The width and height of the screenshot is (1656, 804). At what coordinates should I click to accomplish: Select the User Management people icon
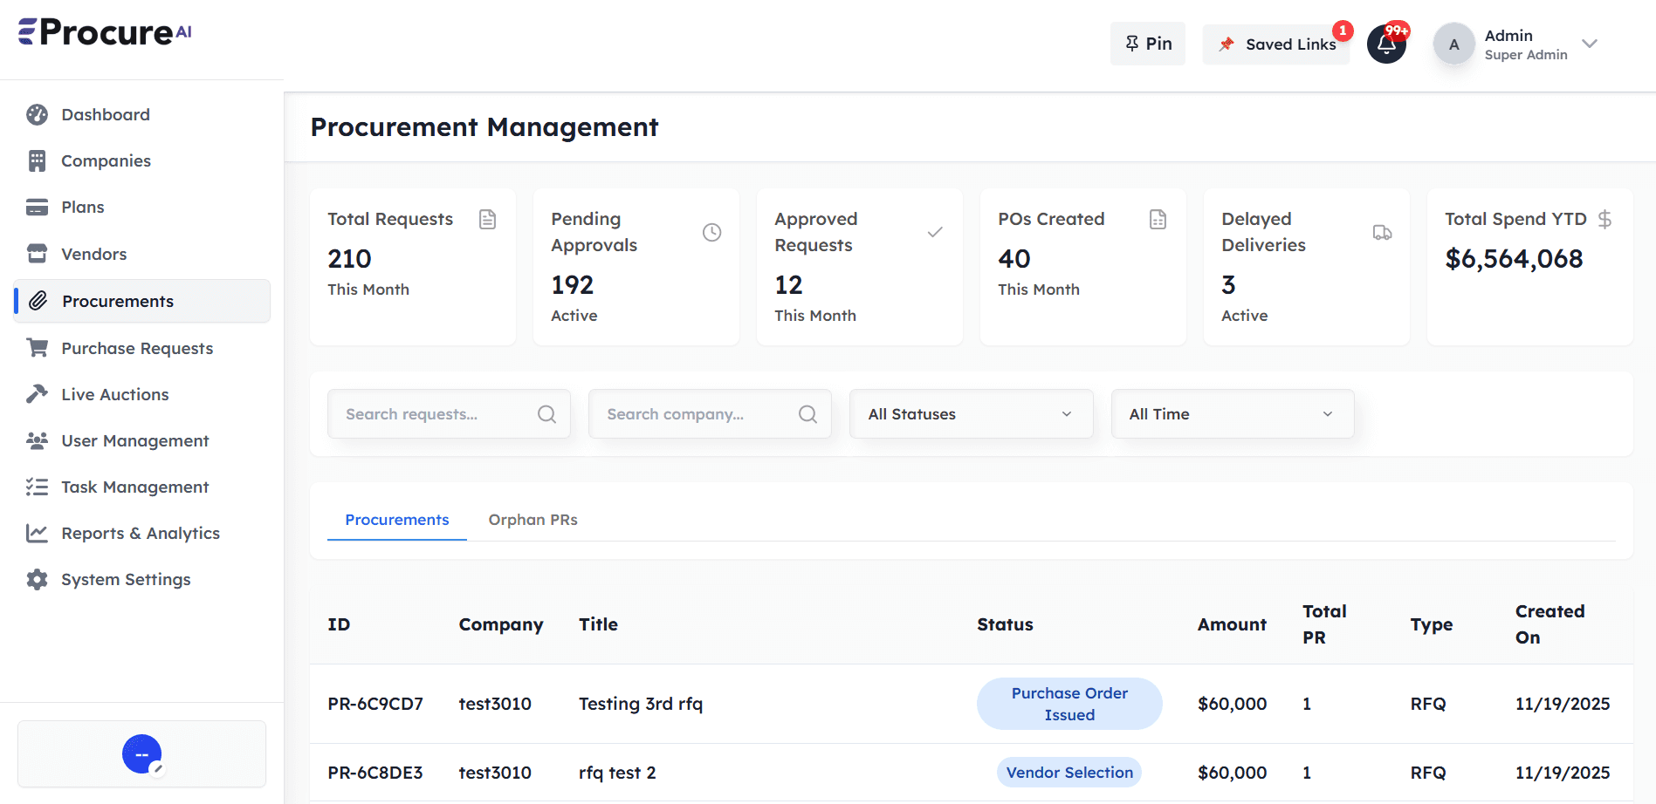point(36,440)
